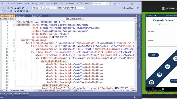Click the first icon in second toolbar row
177x99 pixels.
[x=2, y=11]
